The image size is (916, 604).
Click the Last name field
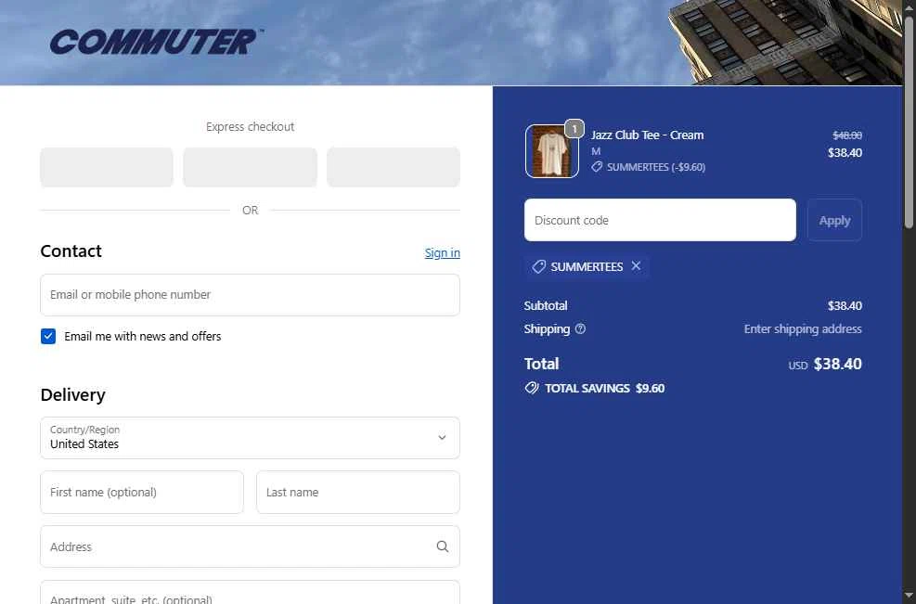click(x=358, y=493)
